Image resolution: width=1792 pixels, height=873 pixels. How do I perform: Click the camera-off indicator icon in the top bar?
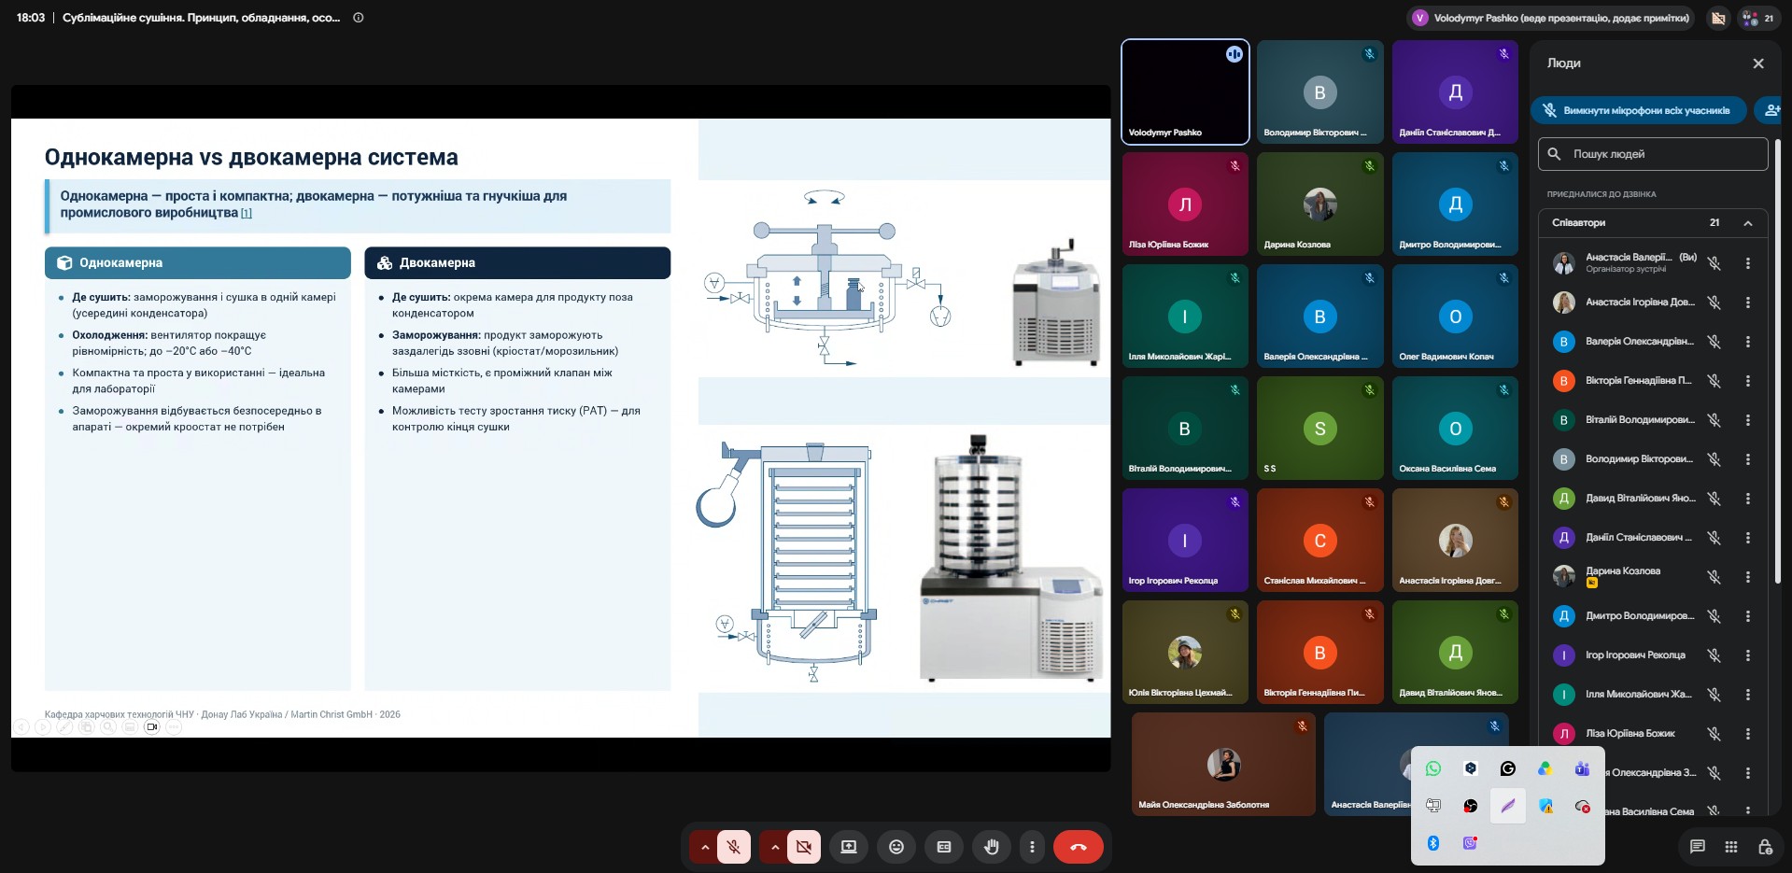(x=1718, y=18)
